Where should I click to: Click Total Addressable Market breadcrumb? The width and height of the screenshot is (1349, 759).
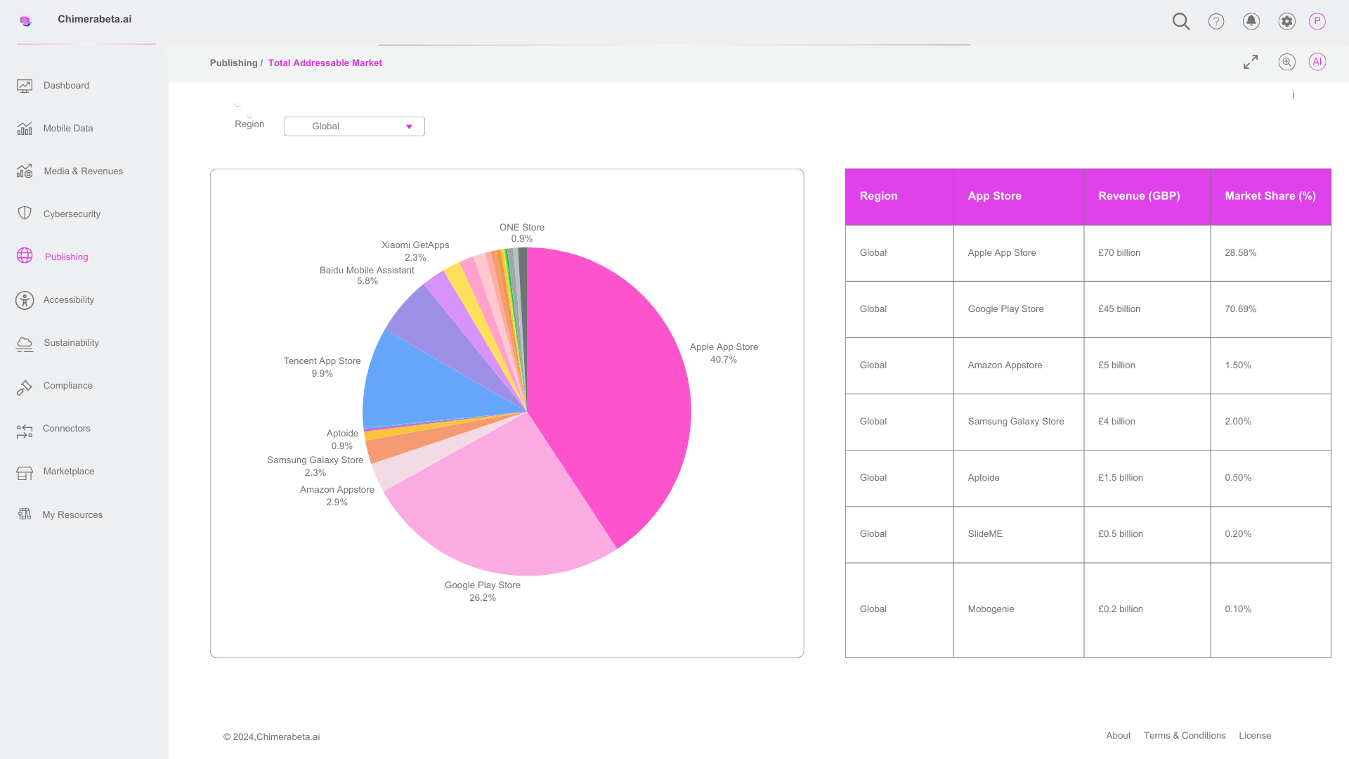pos(325,63)
